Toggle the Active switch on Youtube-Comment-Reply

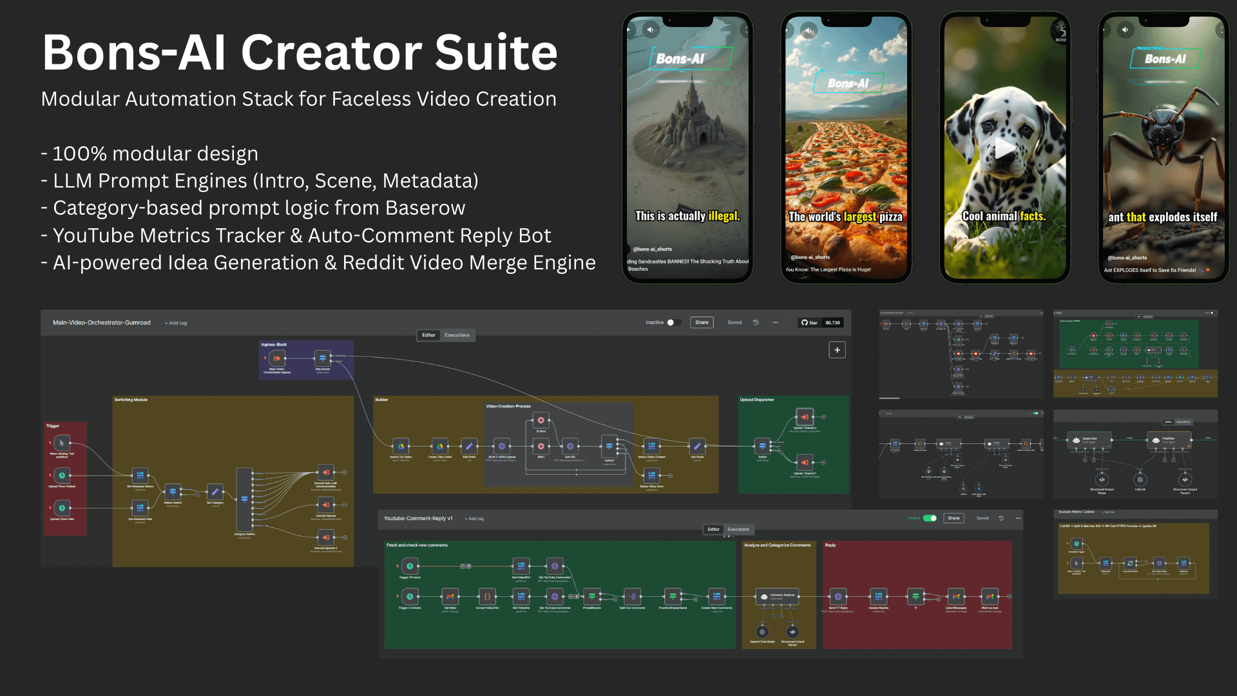pos(930,518)
